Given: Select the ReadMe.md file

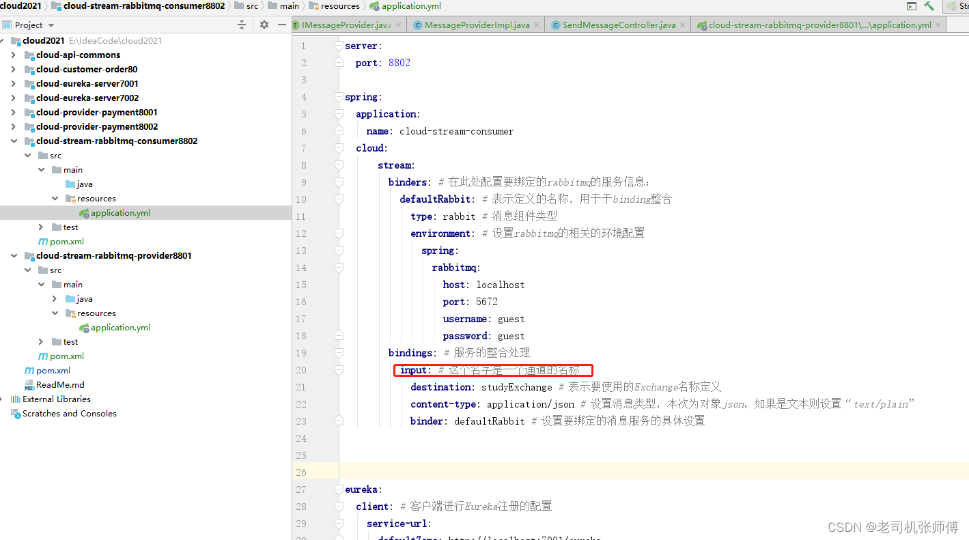Looking at the screenshot, I should pos(54,385).
